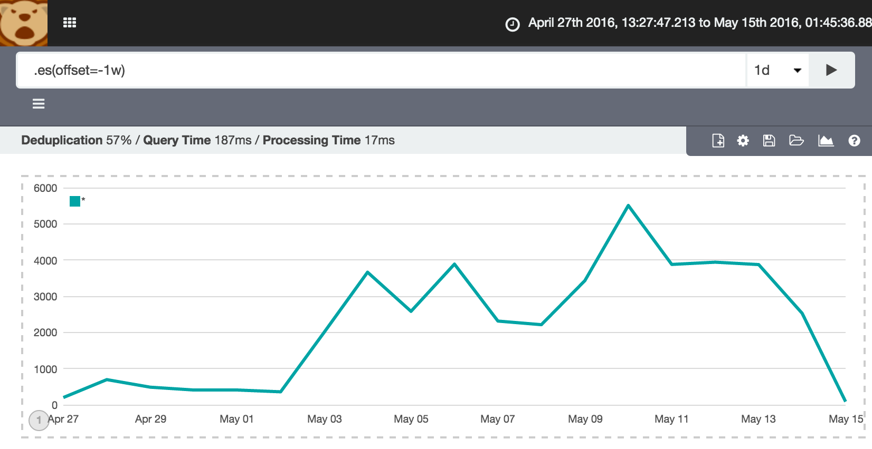Click the May 07 x-axis label

[x=497, y=419]
